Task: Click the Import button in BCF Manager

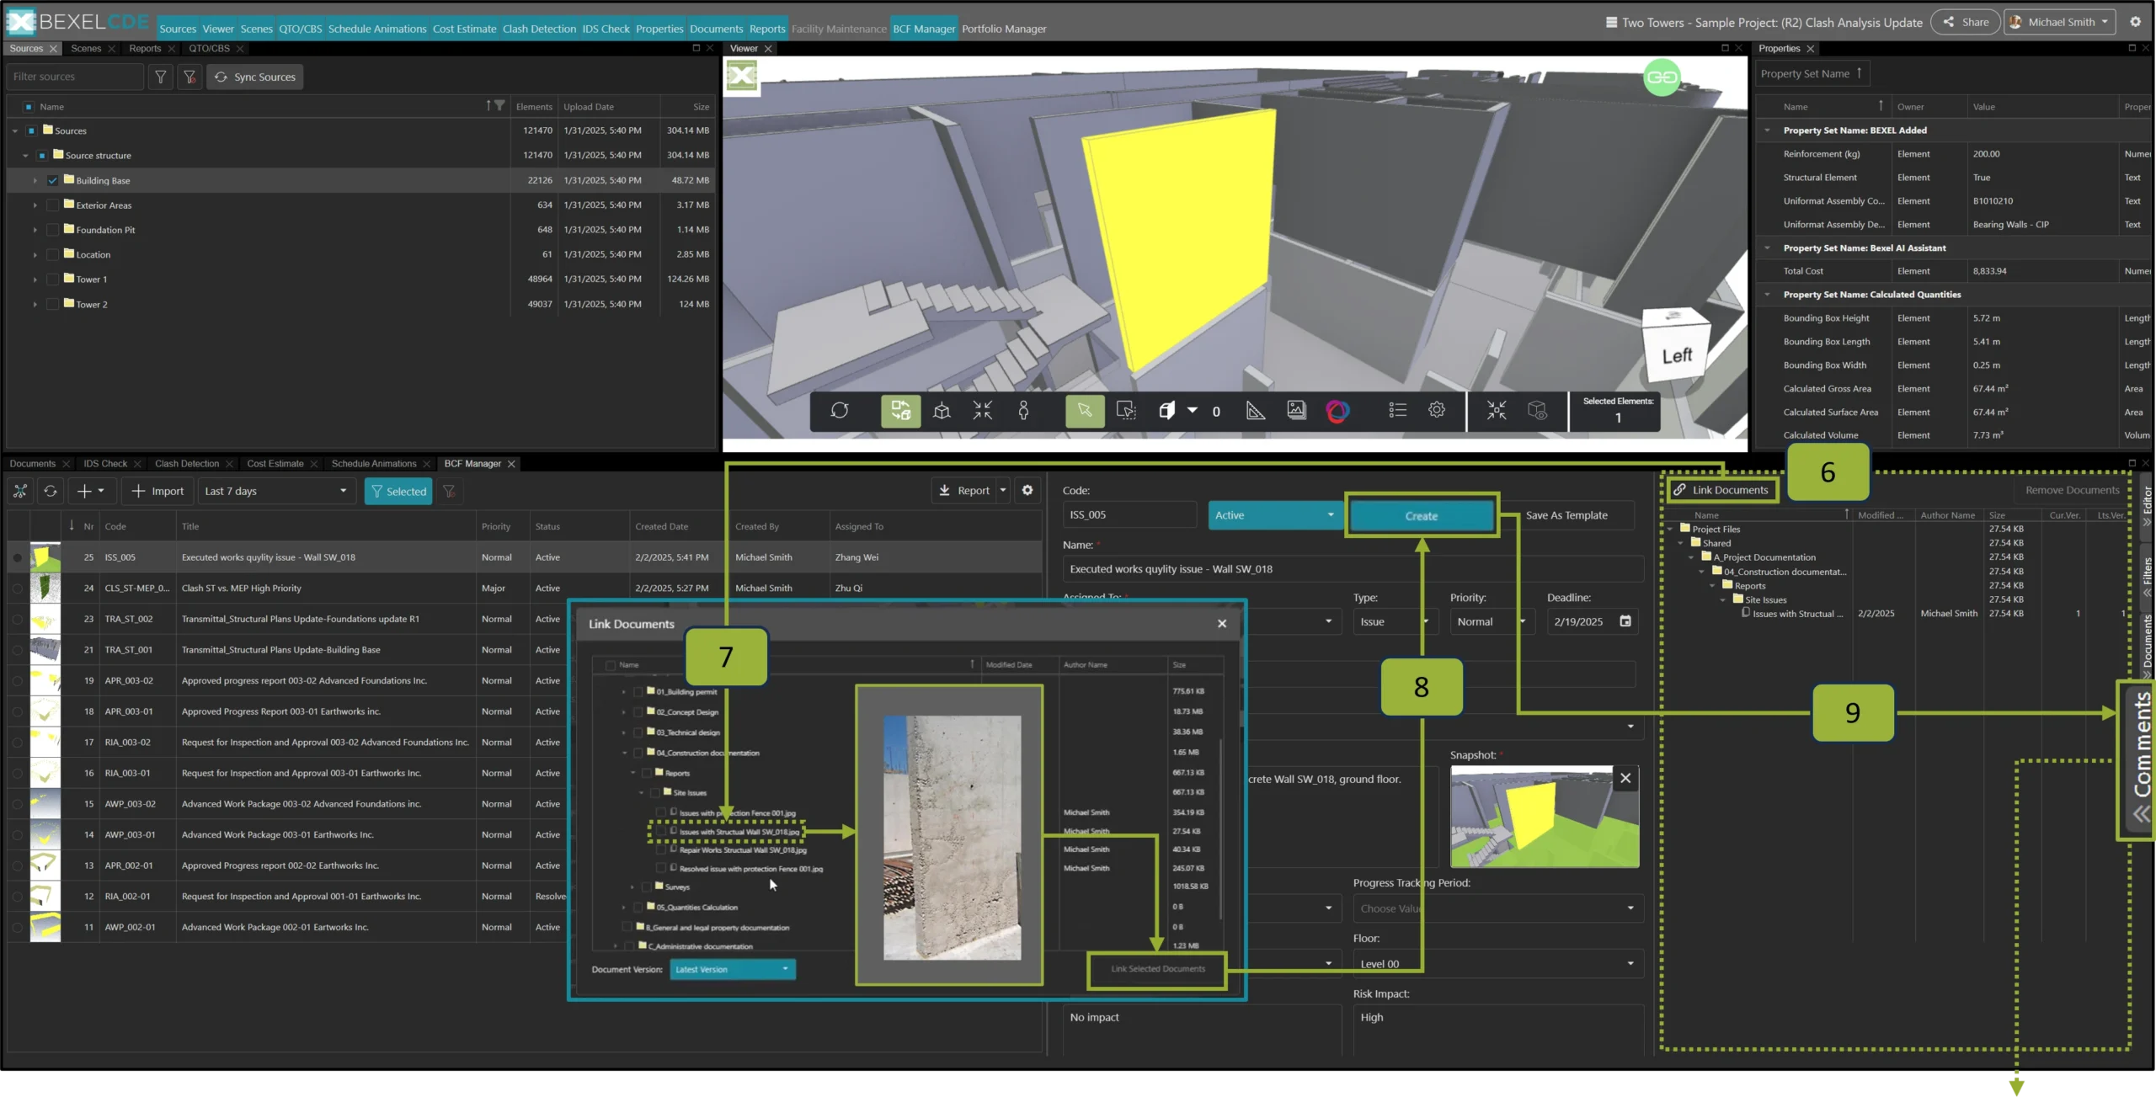Action: click(x=157, y=491)
